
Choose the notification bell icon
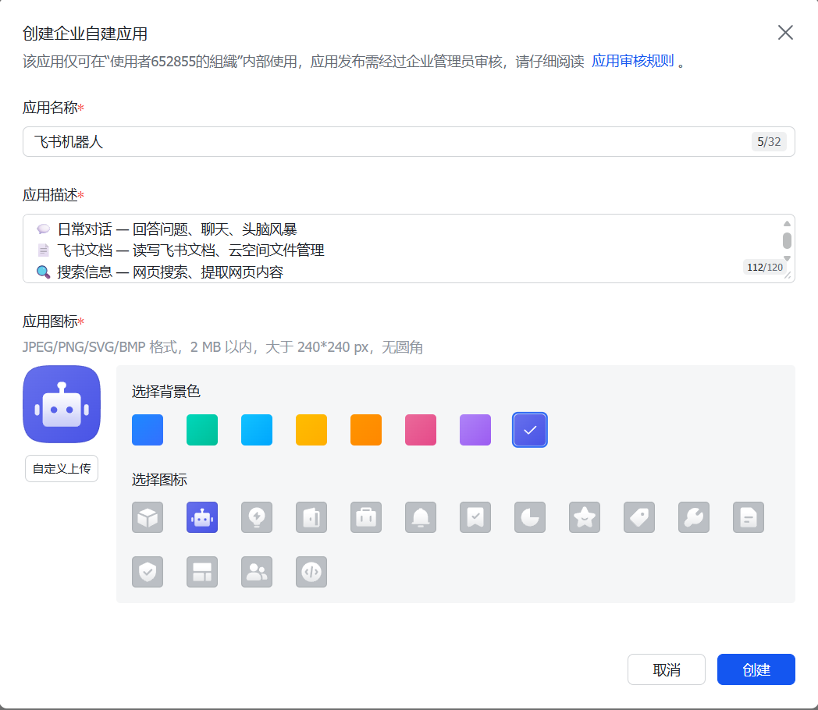pos(421,517)
